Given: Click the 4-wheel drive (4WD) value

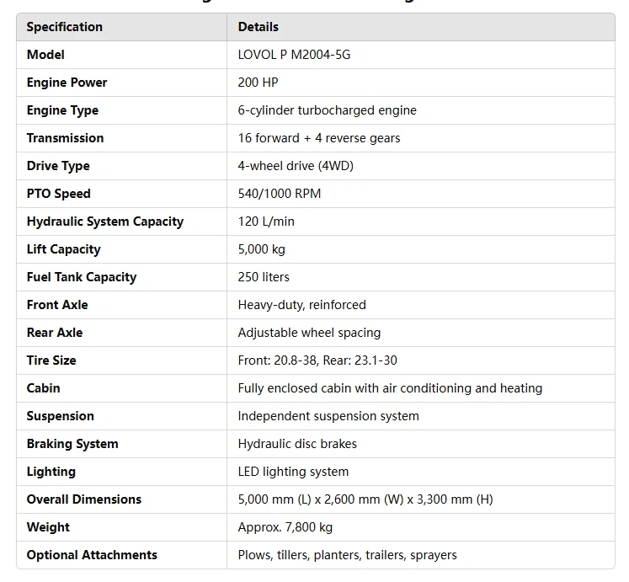Looking at the screenshot, I should coord(296,166).
